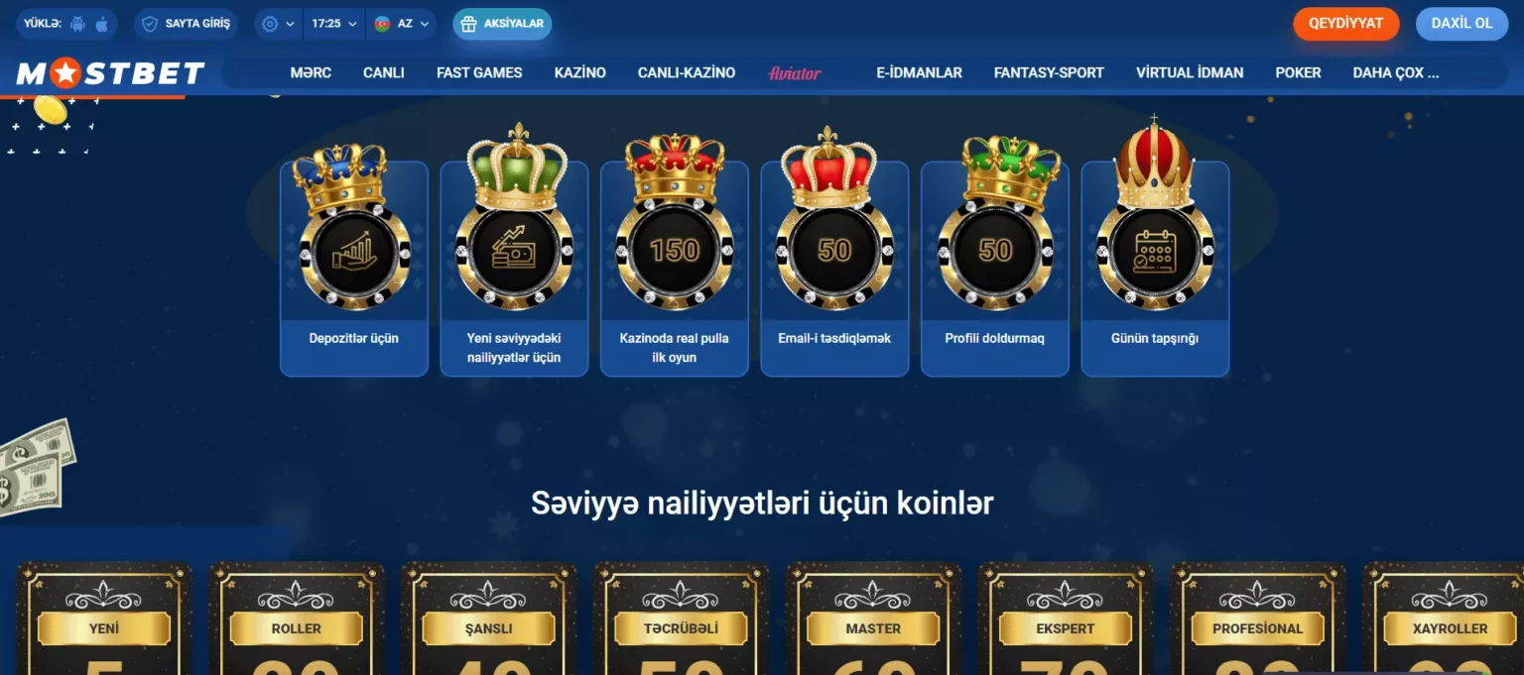Download the iOS app via Apple icon
This screenshot has width=1524, height=675.
[101, 24]
